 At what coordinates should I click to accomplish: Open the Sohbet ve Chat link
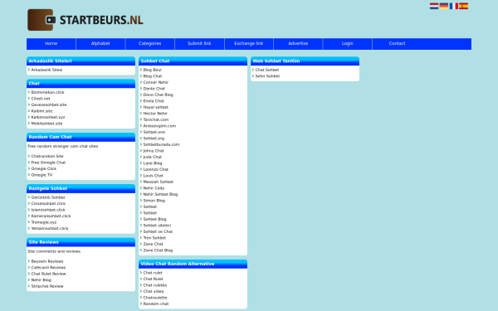coord(158,231)
